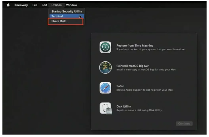Choose Startup Security Utility from the menu

click(x=67, y=12)
